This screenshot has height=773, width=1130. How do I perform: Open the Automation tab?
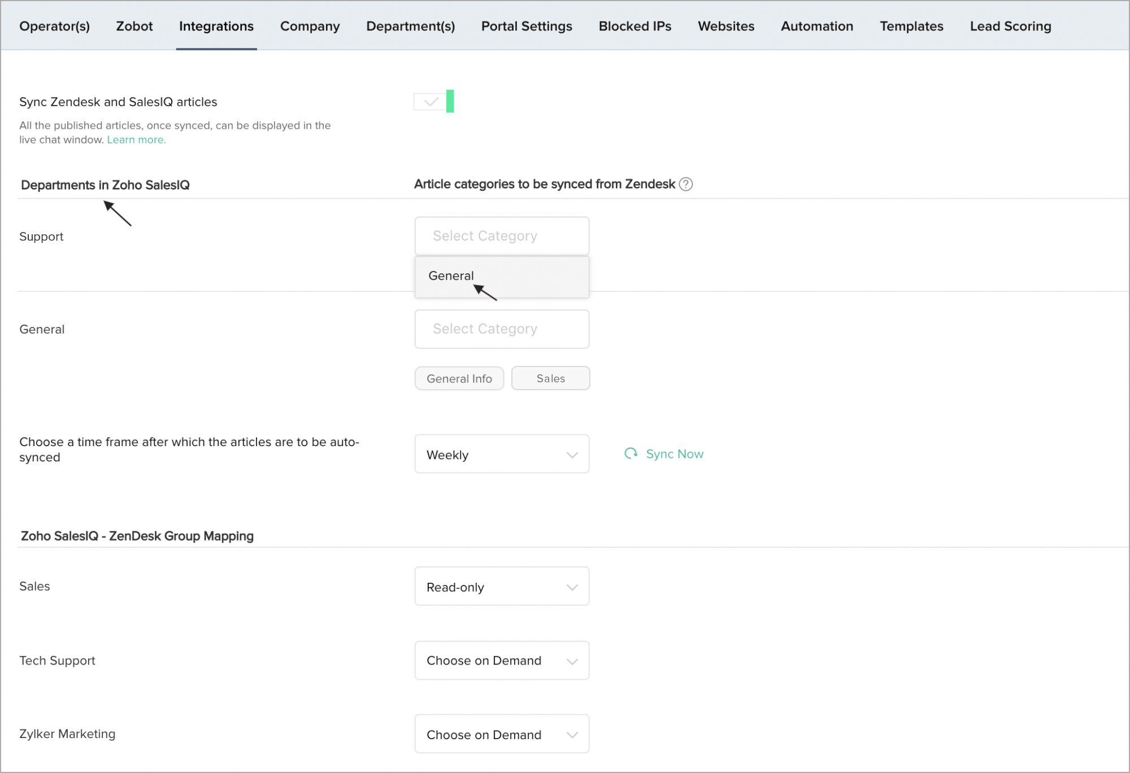(817, 26)
